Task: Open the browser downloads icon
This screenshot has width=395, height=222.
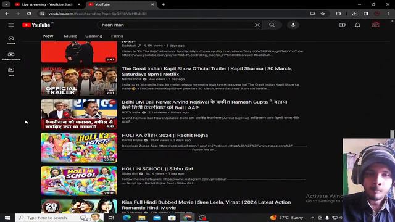Action: coord(355,14)
